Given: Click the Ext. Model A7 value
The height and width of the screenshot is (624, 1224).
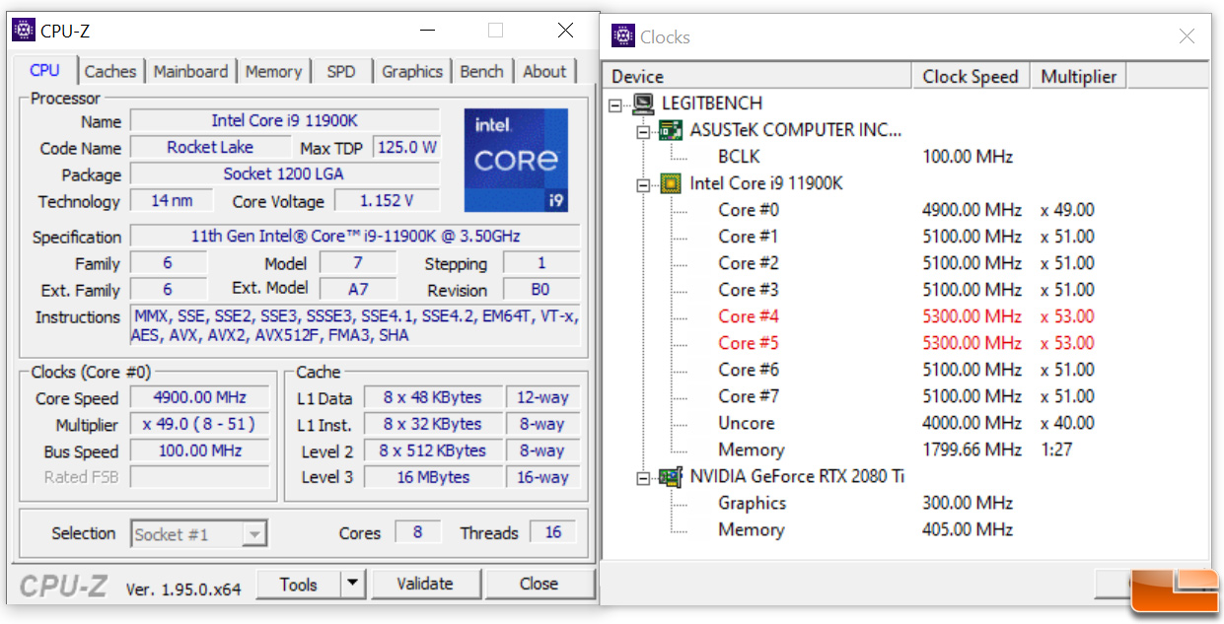Looking at the screenshot, I should (x=358, y=290).
